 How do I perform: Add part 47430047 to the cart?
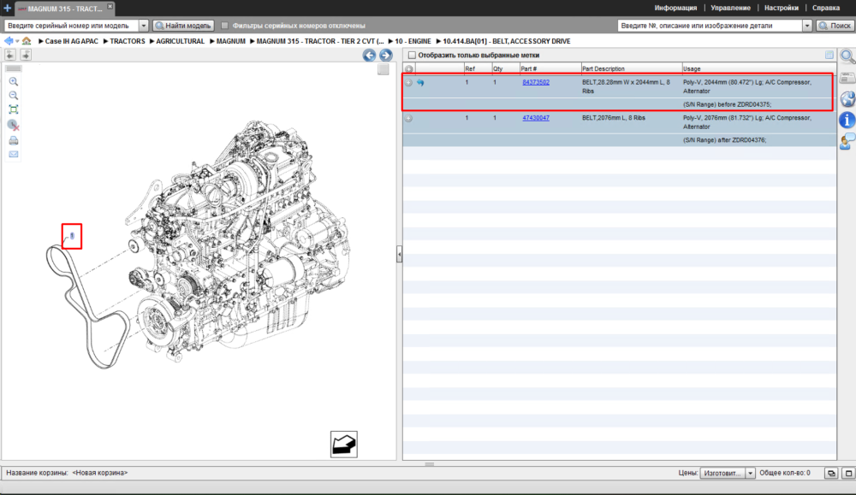tap(409, 118)
